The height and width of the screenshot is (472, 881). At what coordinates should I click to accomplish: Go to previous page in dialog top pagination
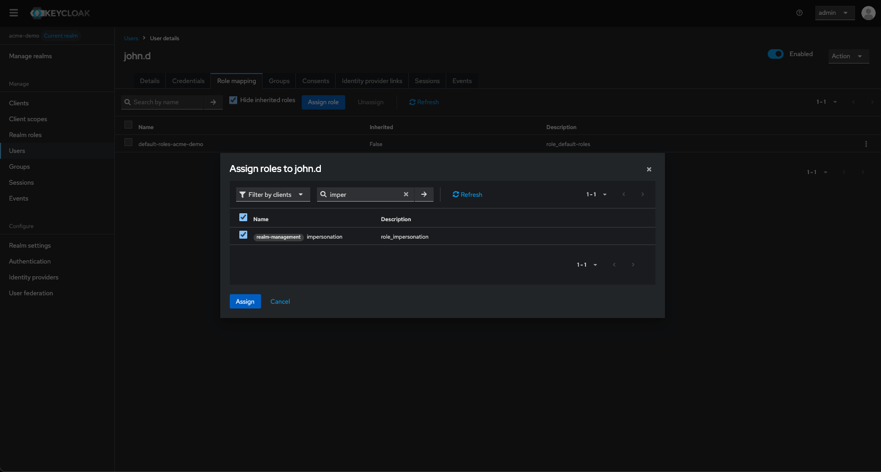(x=624, y=194)
